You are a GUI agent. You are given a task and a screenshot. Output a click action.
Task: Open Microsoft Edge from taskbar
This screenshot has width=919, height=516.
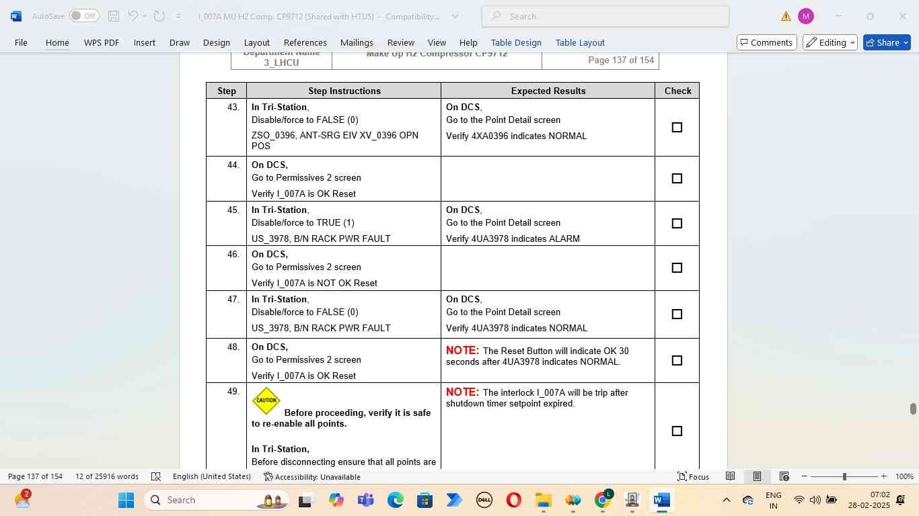(395, 500)
